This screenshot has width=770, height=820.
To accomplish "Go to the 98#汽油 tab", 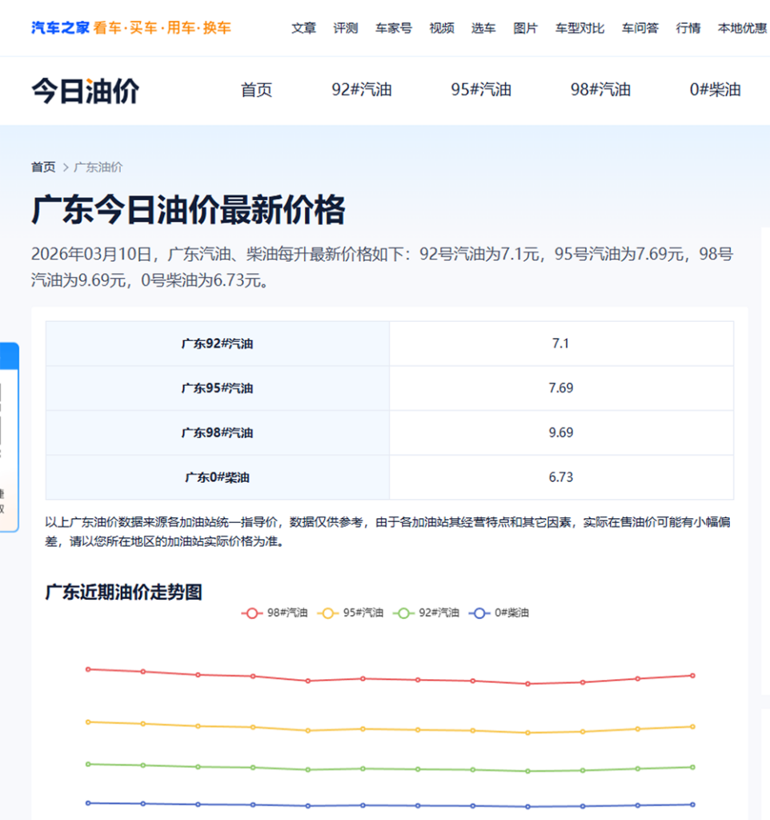I will click(x=600, y=90).
